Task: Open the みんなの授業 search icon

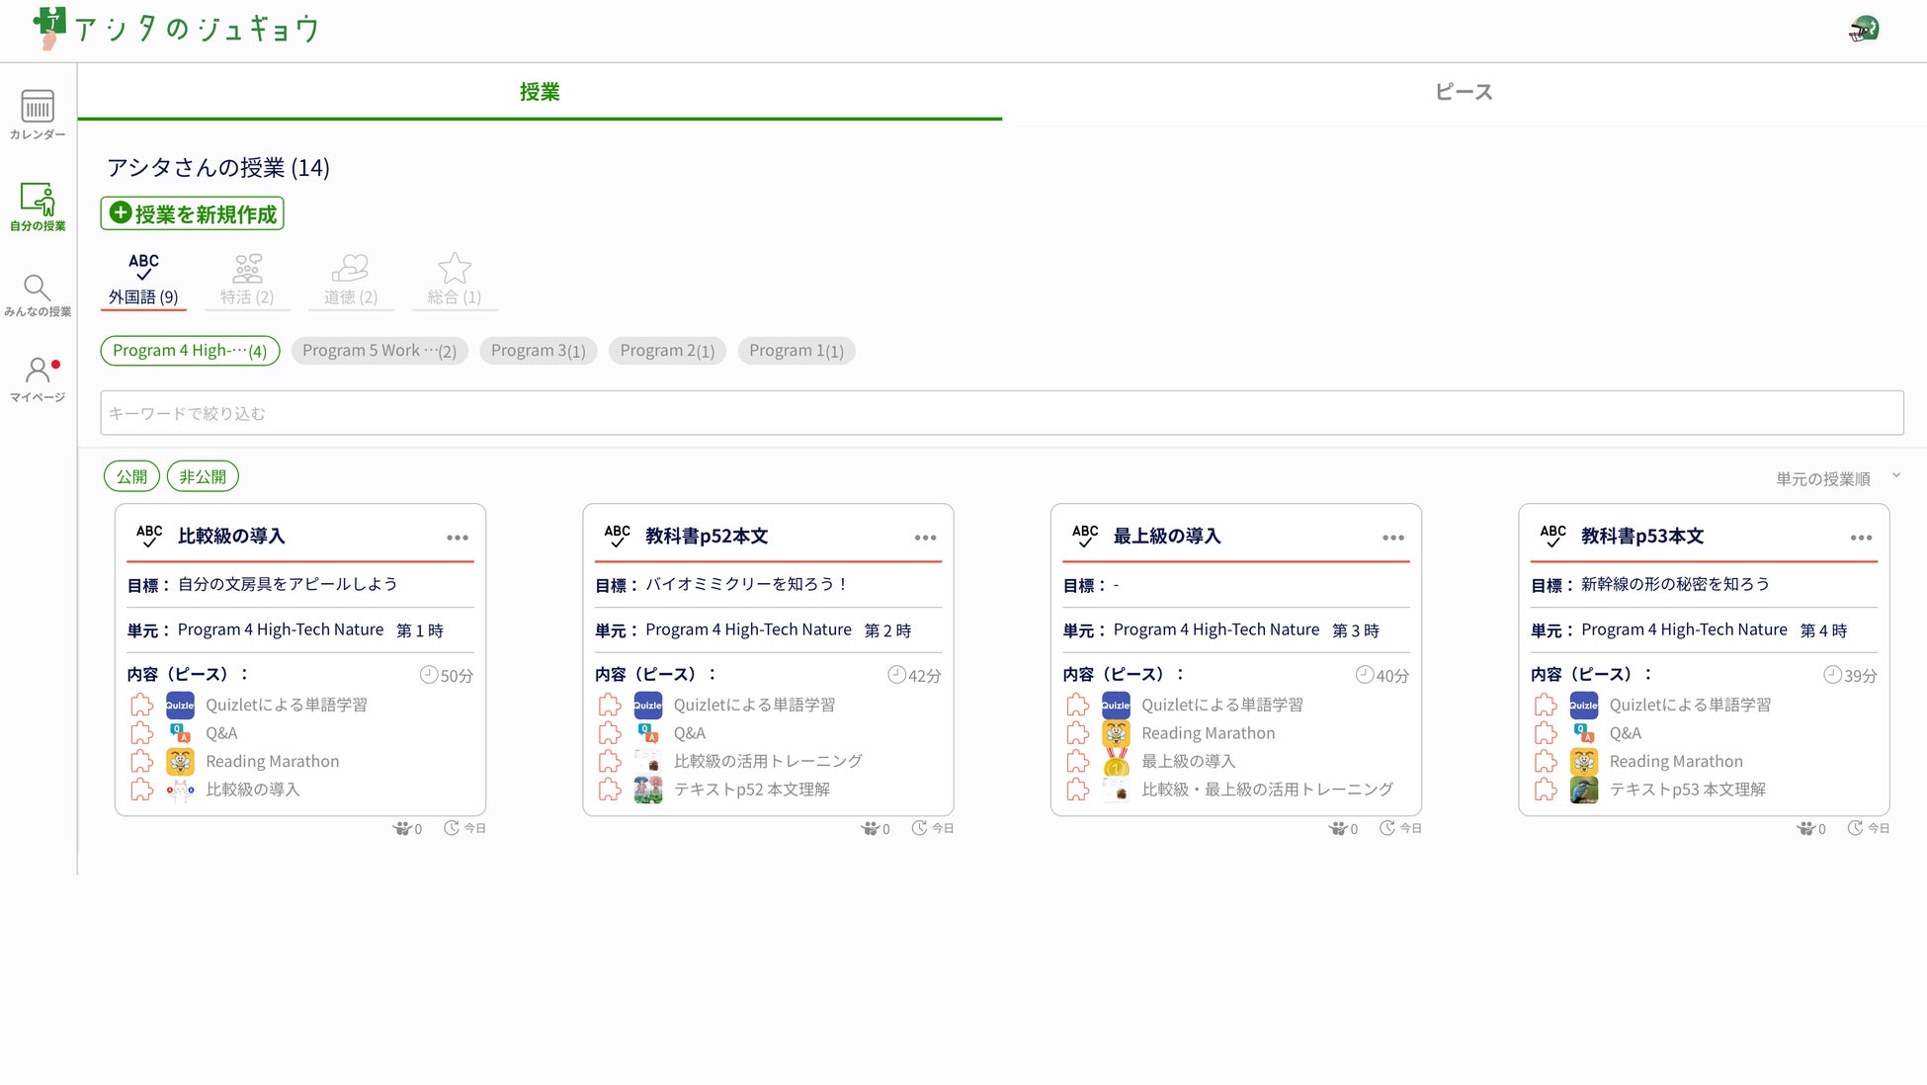Action: click(x=38, y=288)
